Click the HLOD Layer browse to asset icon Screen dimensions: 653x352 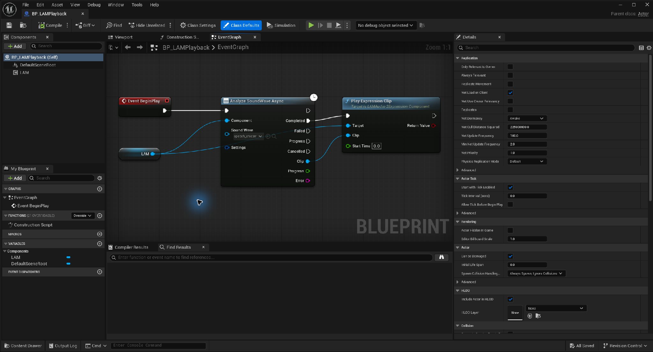(x=538, y=316)
